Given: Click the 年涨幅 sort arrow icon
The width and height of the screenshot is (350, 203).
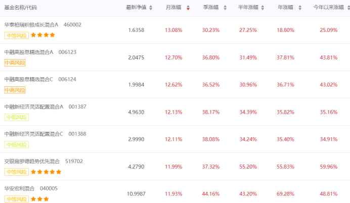Looking at the screenshot, I should 300,8.
